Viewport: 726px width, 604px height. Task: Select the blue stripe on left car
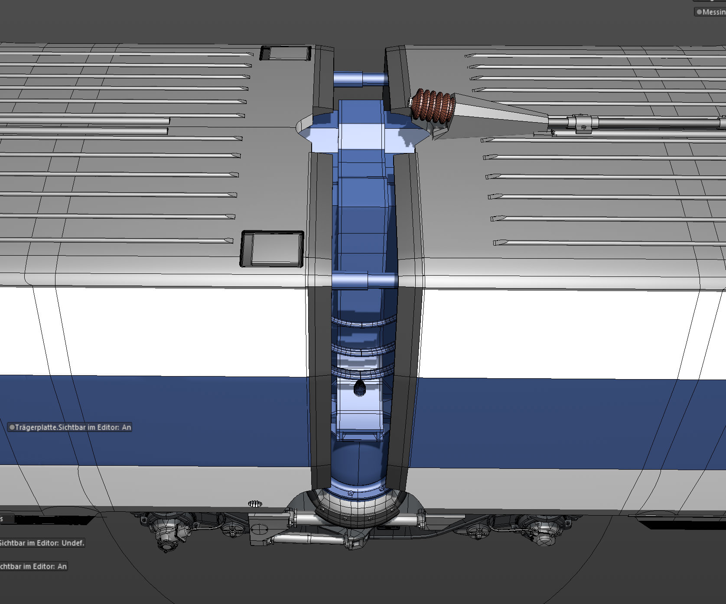(154, 420)
